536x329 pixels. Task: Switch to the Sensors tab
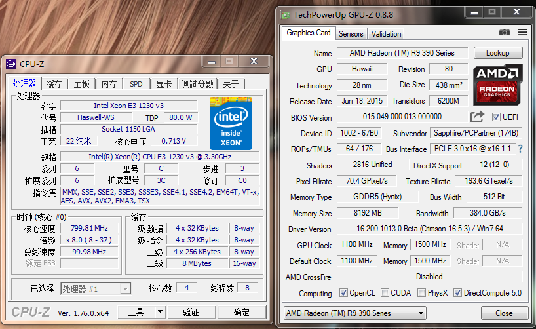[351, 34]
